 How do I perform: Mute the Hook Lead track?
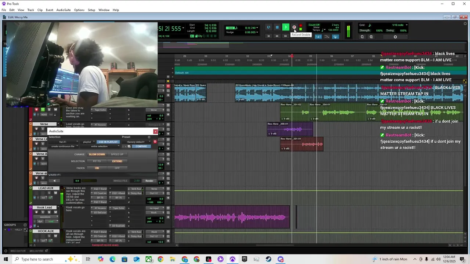coord(55,212)
